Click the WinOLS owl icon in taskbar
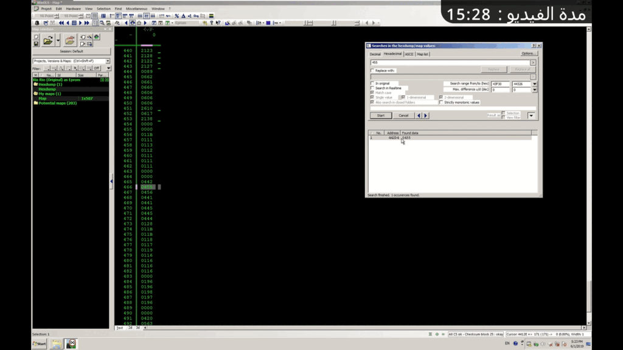This screenshot has width=623, height=350. [71, 343]
